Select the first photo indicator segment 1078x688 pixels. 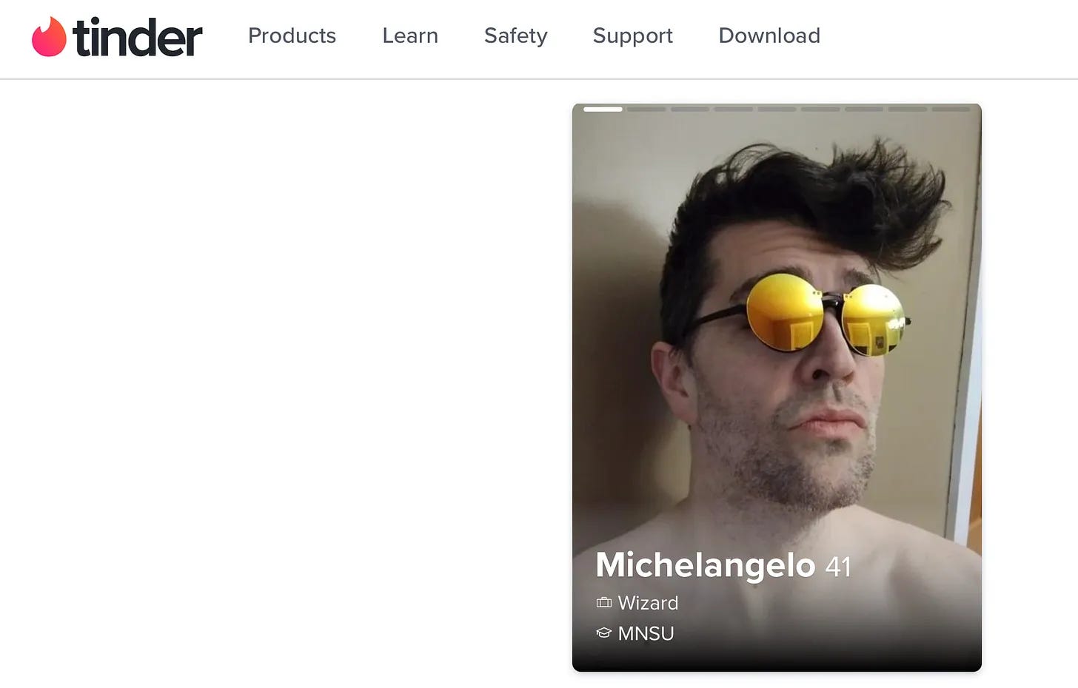click(x=603, y=109)
